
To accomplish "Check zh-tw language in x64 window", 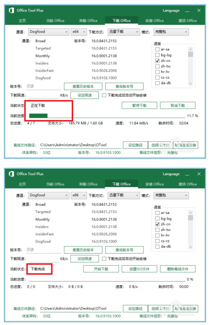I will [157, 66].
